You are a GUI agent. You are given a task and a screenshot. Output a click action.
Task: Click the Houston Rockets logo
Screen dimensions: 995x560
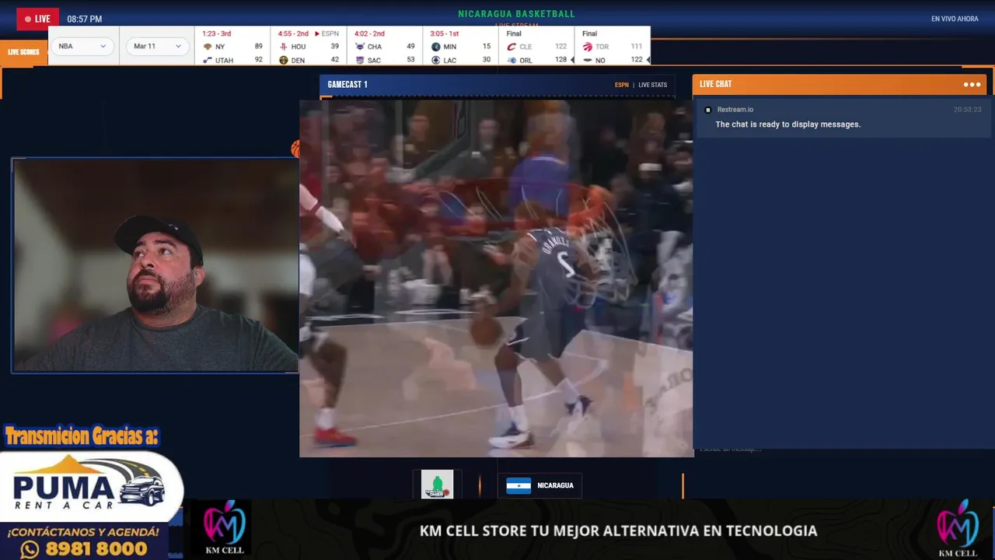tap(283, 47)
